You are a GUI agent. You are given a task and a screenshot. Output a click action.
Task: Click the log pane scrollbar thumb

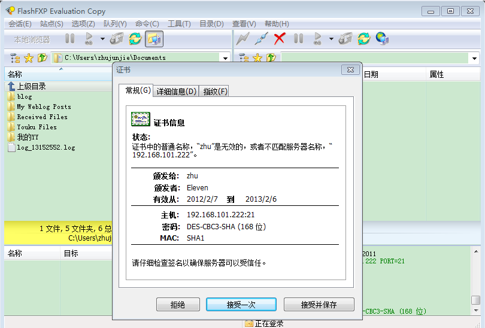476,300
